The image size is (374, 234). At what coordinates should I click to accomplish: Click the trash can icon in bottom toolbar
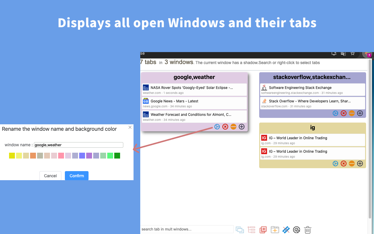[x=308, y=230]
